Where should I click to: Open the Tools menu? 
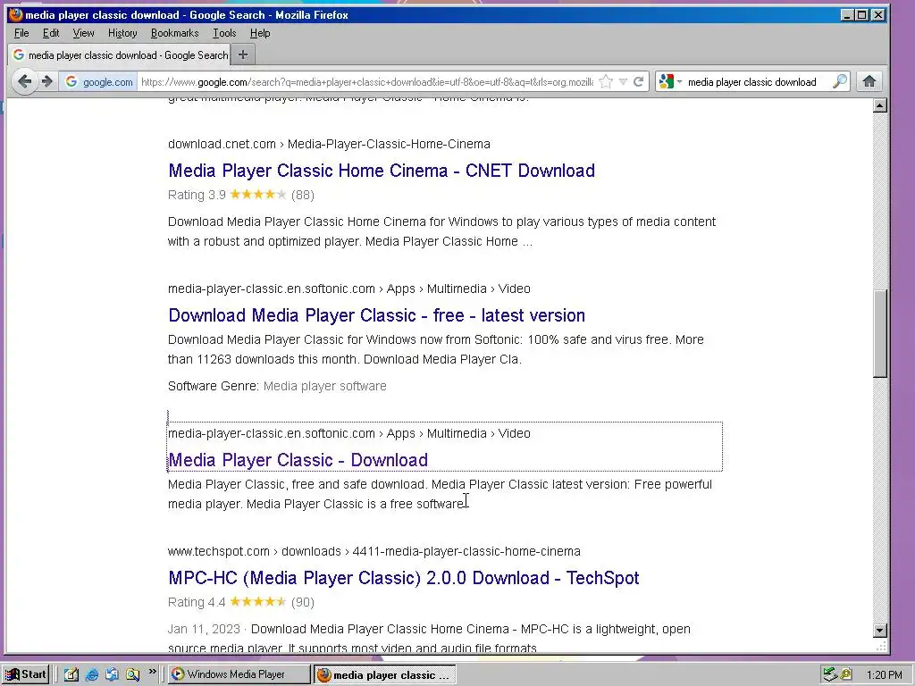(x=224, y=33)
